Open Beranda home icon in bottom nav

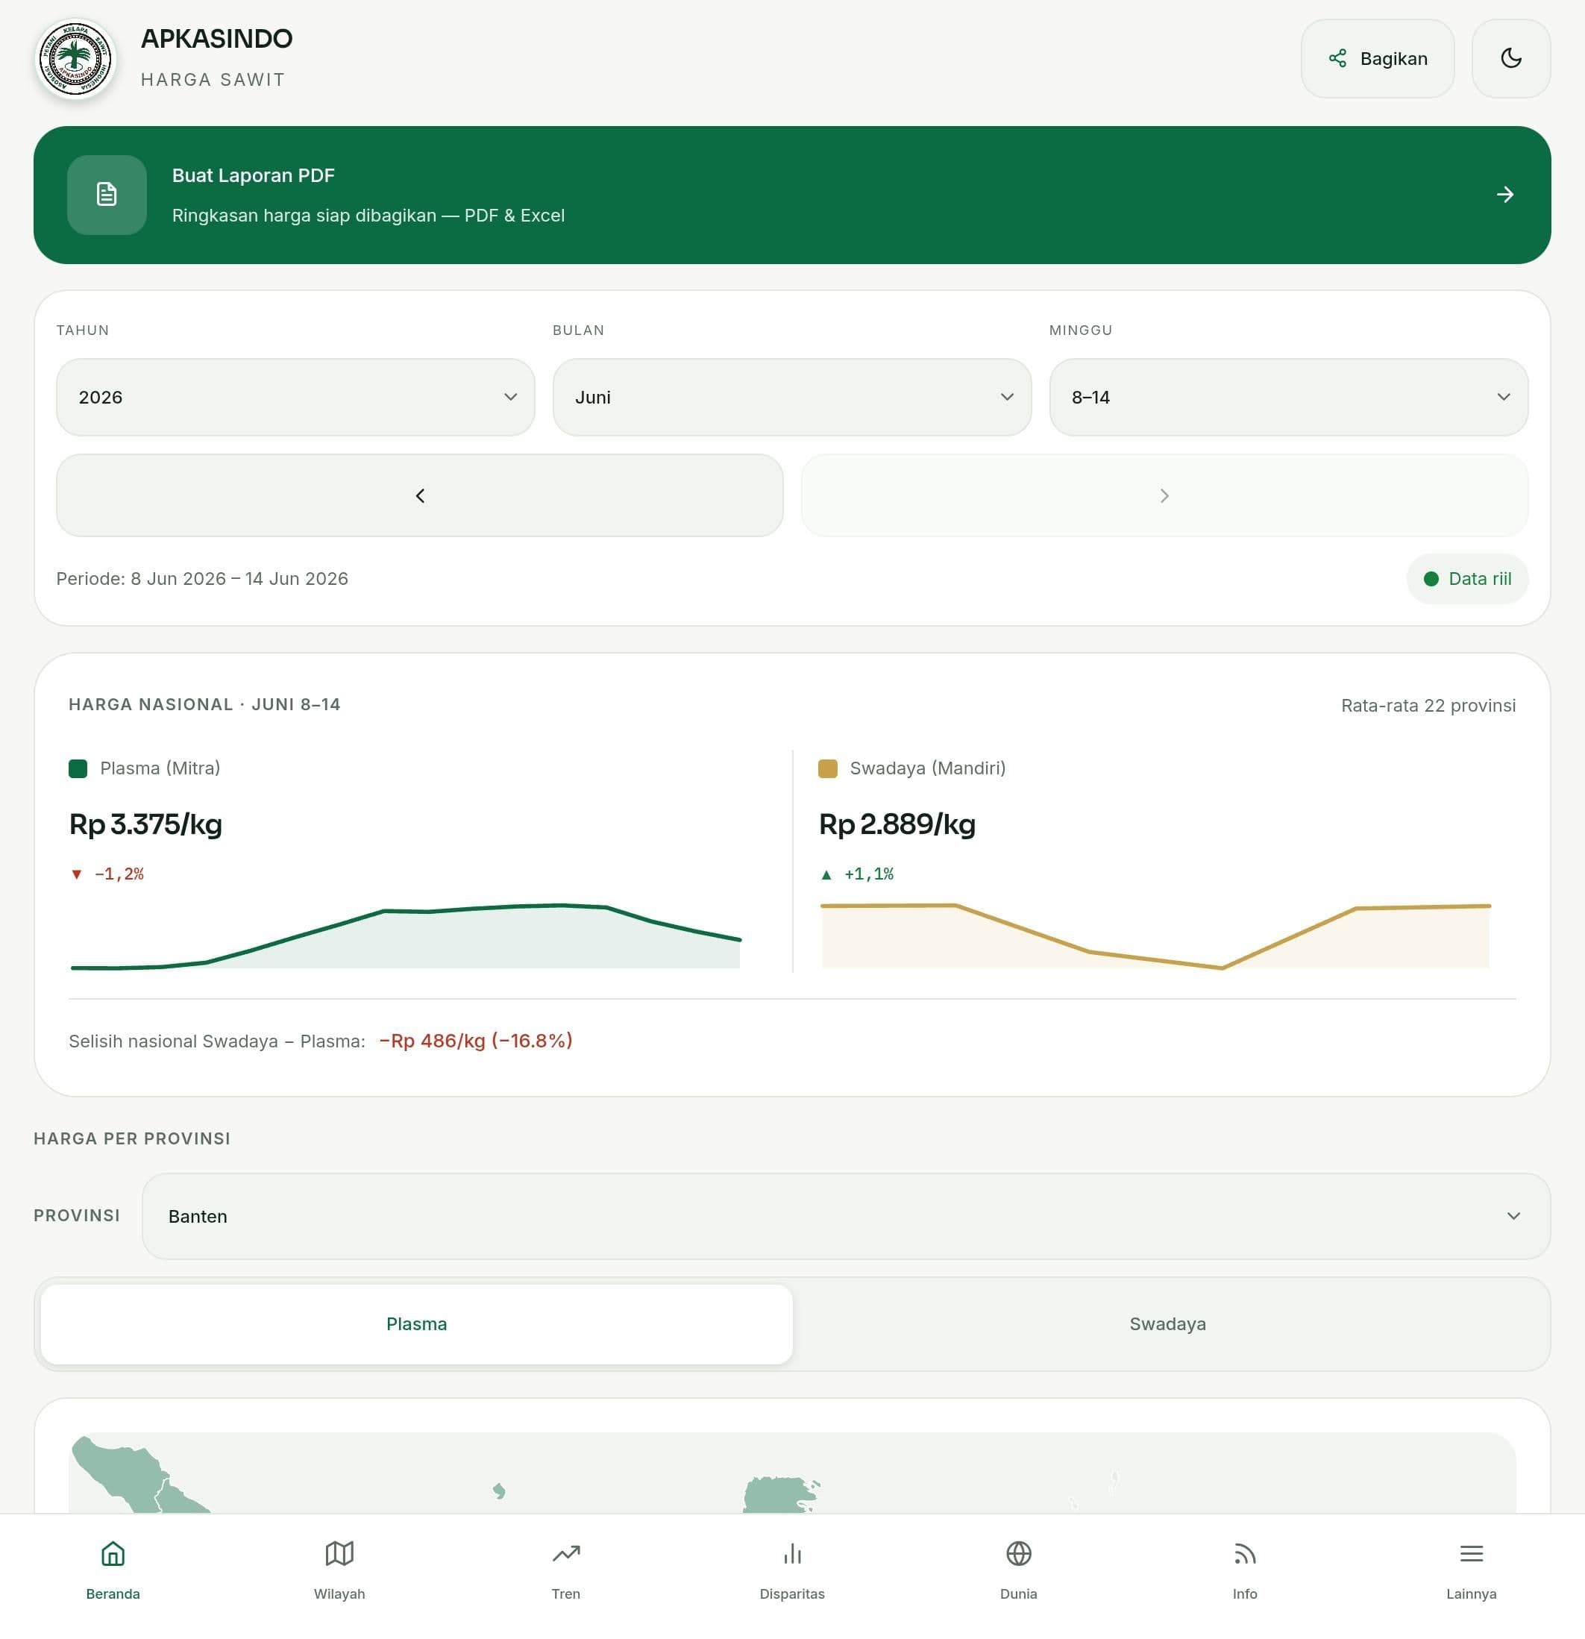point(113,1554)
